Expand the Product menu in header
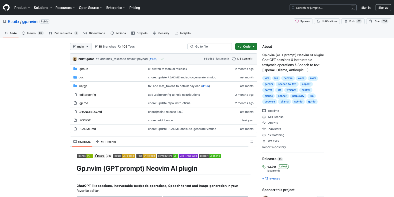Screen dimensions: 394x197 (x=22, y=8)
